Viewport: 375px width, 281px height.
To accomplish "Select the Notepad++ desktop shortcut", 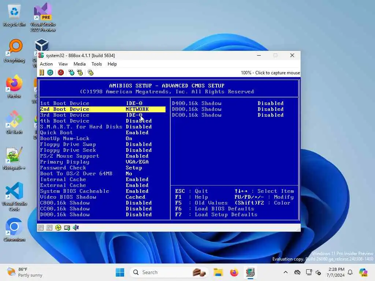I will click(14, 158).
